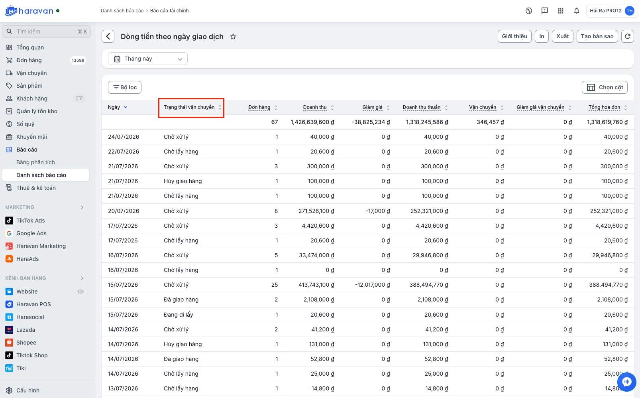Click the Tìm kiếm search field

click(x=47, y=32)
